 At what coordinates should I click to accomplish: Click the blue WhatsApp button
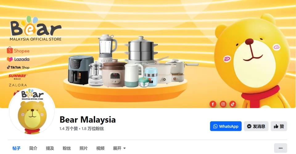(x=226, y=126)
